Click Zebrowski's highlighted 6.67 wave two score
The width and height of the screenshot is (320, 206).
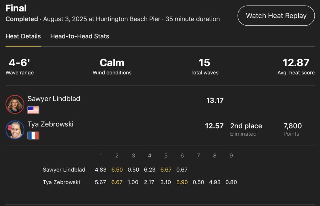pos(117,182)
